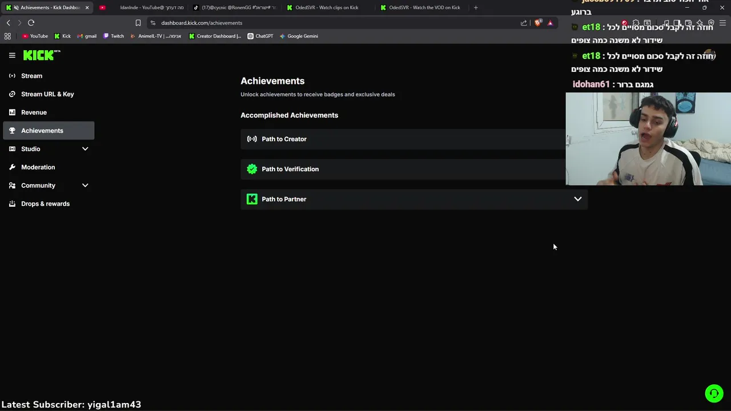Image resolution: width=731 pixels, height=411 pixels.
Task: Click the KICK beta logo
Action: (x=42, y=55)
